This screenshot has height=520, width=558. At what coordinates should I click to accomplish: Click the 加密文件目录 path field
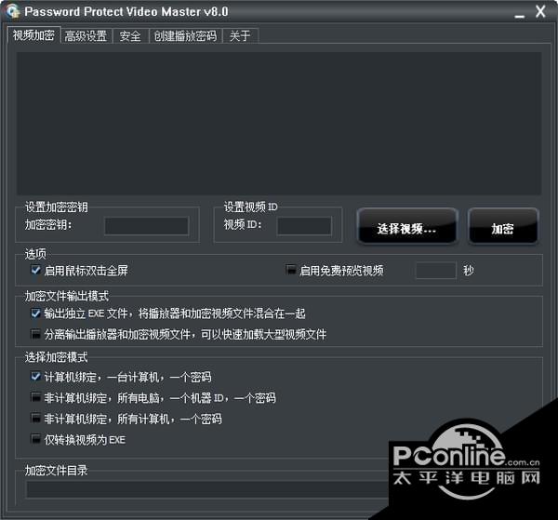(208, 489)
